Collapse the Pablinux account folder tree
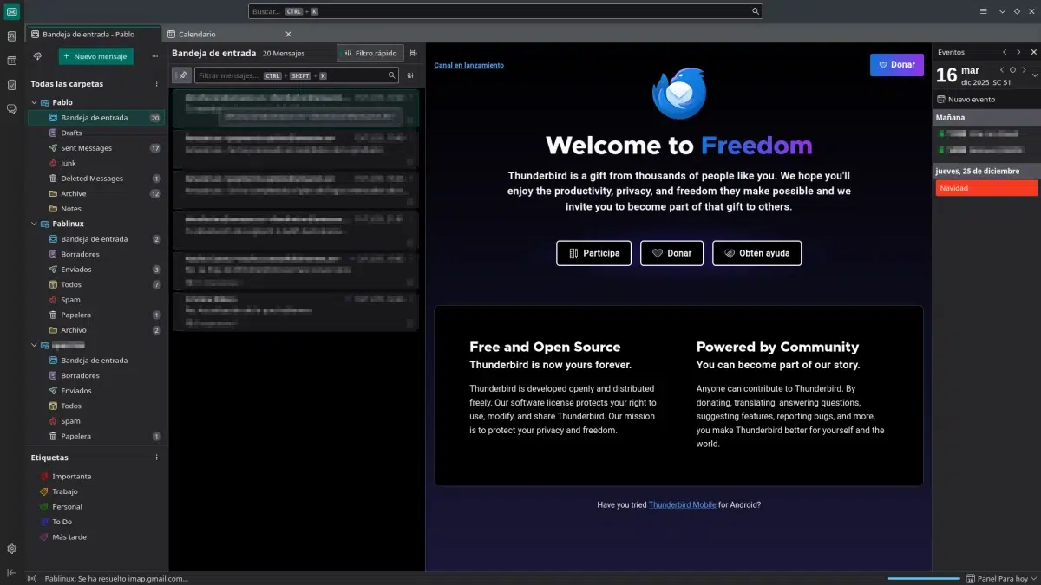The width and height of the screenshot is (1041, 585). click(x=34, y=224)
